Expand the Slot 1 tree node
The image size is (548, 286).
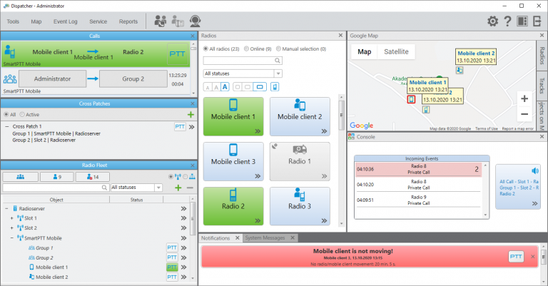12,218
